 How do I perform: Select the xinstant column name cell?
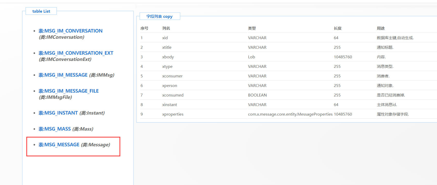pyautogui.click(x=170, y=105)
